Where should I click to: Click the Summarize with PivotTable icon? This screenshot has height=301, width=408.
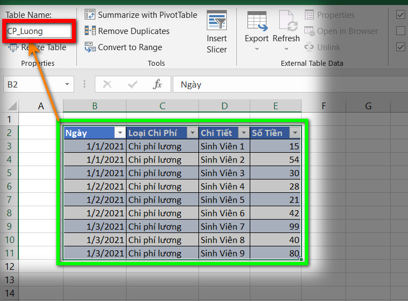click(x=90, y=14)
